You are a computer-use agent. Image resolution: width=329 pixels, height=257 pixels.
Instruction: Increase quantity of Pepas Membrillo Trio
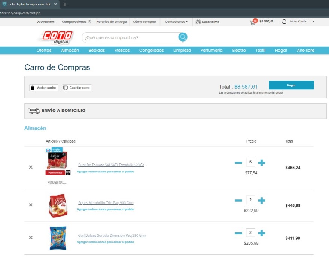point(261,201)
